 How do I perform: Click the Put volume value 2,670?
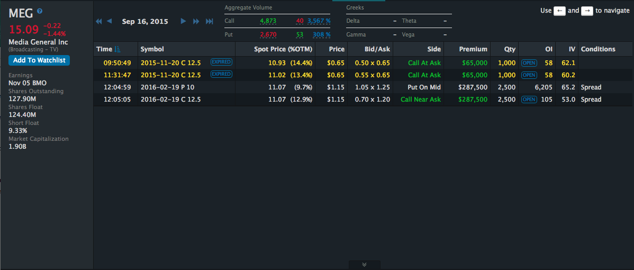[x=268, y=35]
